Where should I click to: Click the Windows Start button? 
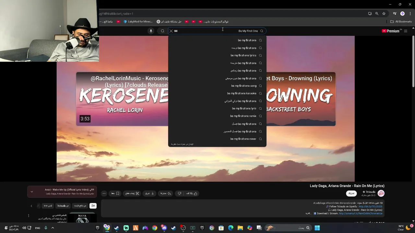(317, 228)
